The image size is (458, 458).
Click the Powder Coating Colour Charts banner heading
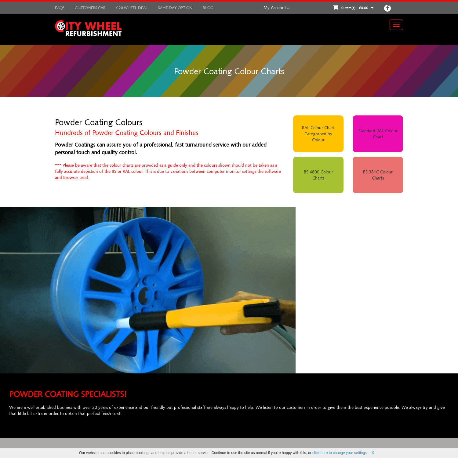(229, 71)
